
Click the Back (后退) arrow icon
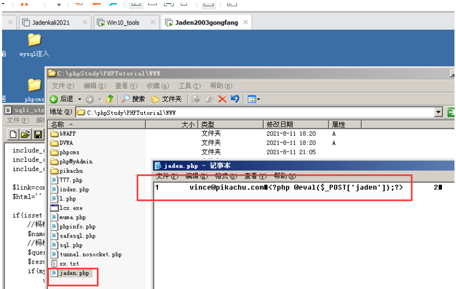(x=54, y=99)
